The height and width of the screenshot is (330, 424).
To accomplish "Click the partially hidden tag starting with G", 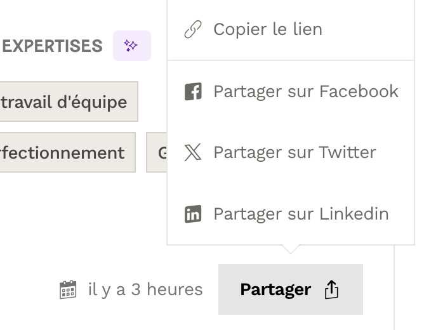I will (157, 153).
